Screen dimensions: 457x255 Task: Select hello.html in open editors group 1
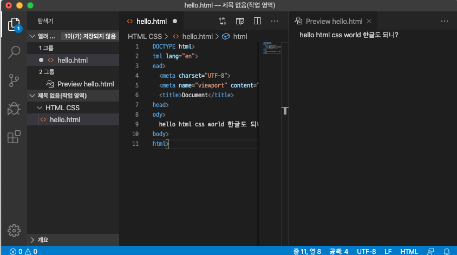(x=73, y=60)
